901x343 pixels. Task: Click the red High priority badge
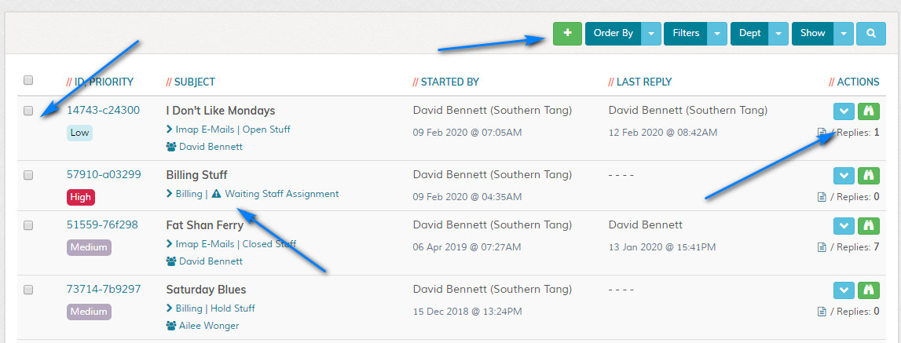80,197
